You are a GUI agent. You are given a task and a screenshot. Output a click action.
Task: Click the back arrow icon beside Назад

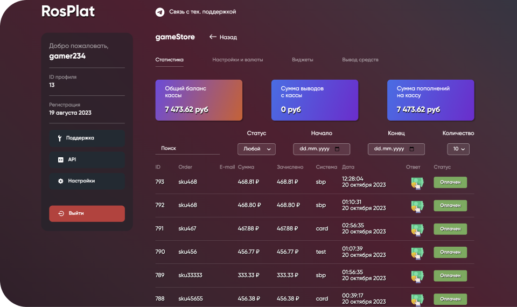tap(213, 37)
